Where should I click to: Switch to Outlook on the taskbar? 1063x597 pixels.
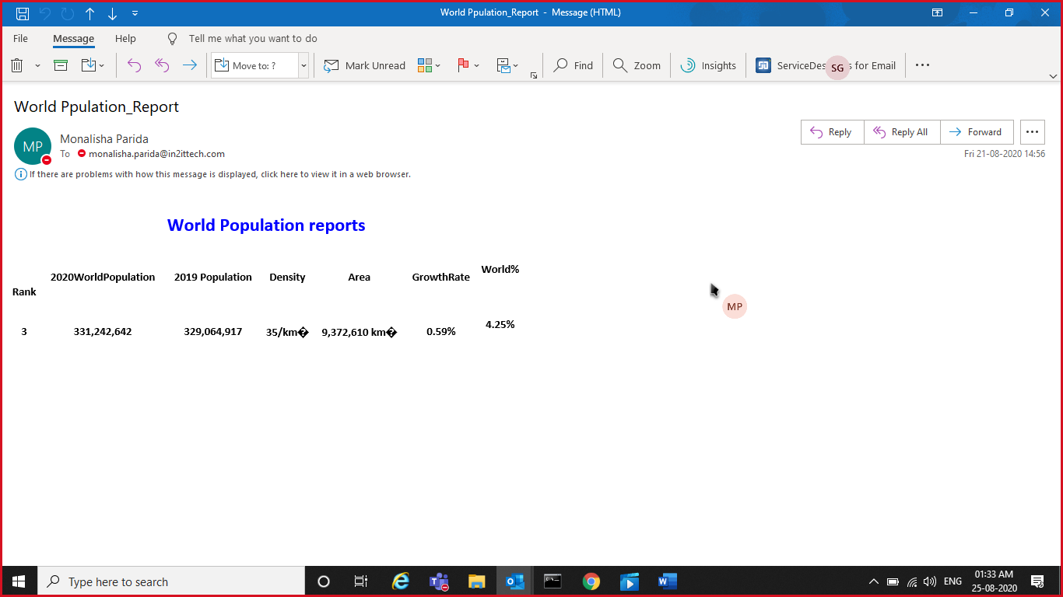(x=515, y=581)
